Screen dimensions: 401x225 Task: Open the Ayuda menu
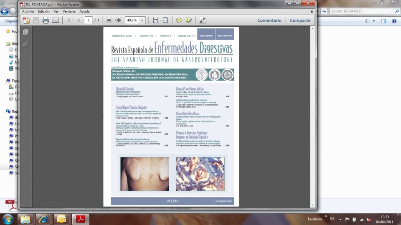(84, 11)
